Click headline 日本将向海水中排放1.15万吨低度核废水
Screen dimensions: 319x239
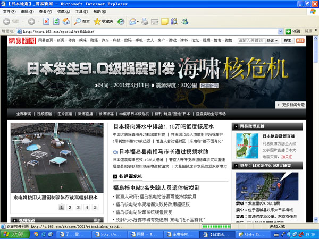coord(163,126)
